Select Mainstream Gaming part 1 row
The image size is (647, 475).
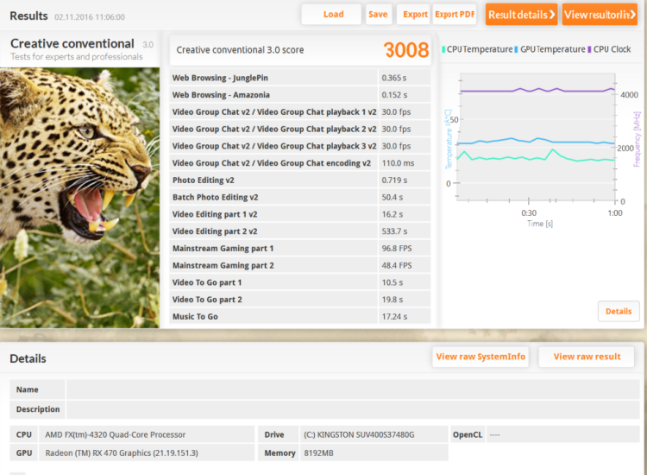pyautogui.click(x=300, y=249)
